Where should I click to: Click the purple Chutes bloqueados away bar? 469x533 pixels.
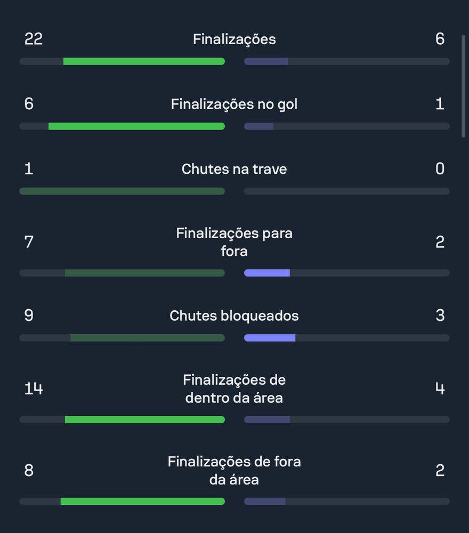(270, 337)
